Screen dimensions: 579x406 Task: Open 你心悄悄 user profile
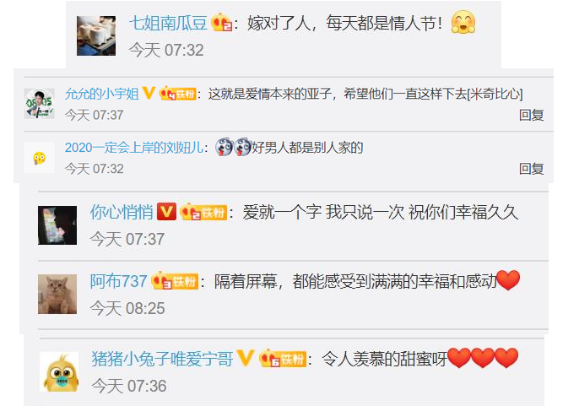pos(122,213)
